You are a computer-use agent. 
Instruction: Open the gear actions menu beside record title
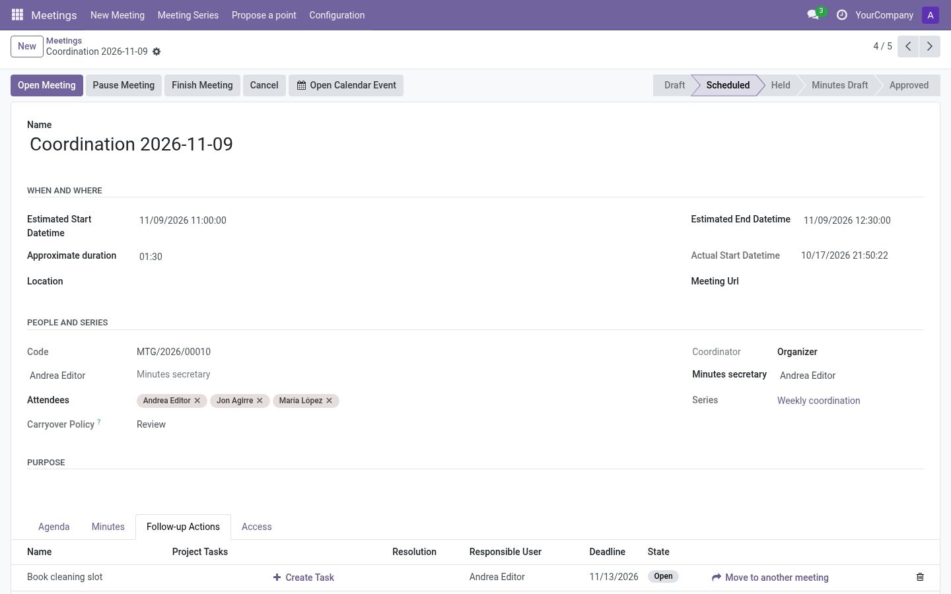pyautogui.click(x=157, y=51)
